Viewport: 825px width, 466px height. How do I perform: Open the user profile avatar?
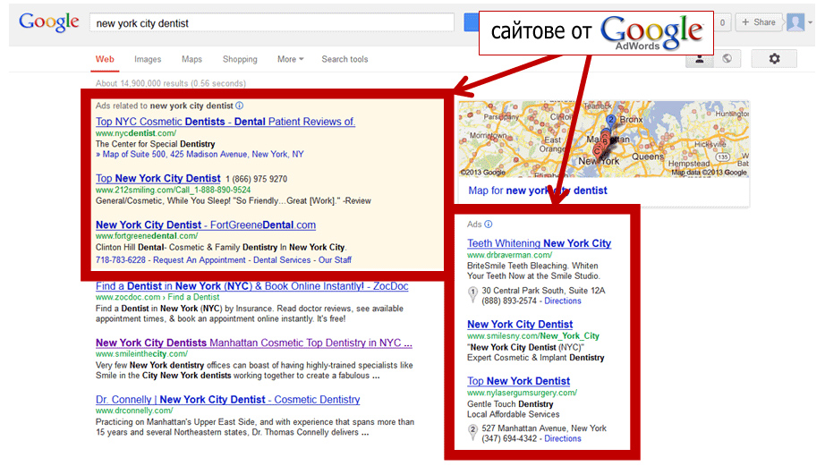click(x=795, y=22)
